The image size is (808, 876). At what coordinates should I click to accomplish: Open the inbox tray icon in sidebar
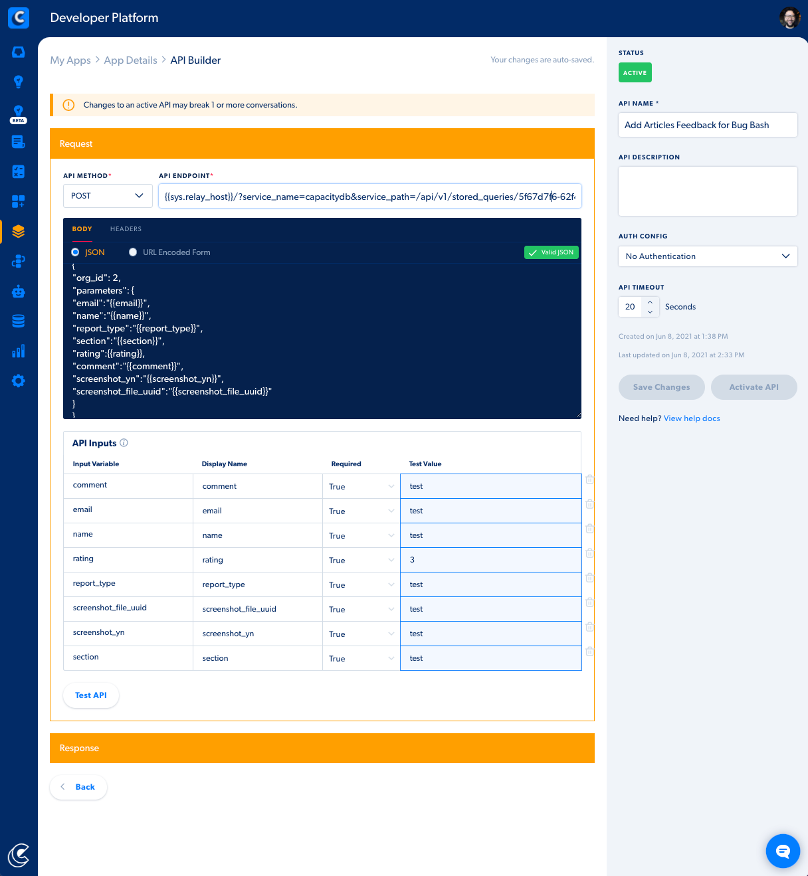point(19,52)
